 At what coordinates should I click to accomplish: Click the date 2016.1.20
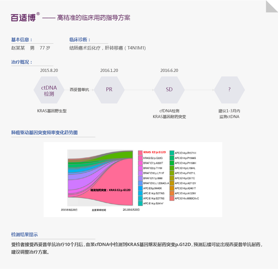(109, 70)
